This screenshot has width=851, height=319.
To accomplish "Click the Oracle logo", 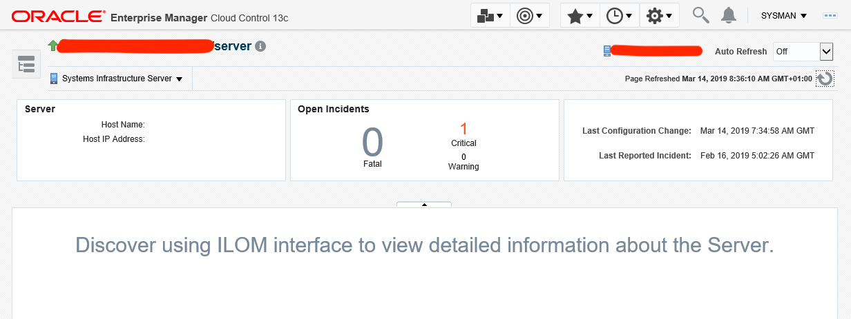I will coord(59,16).
